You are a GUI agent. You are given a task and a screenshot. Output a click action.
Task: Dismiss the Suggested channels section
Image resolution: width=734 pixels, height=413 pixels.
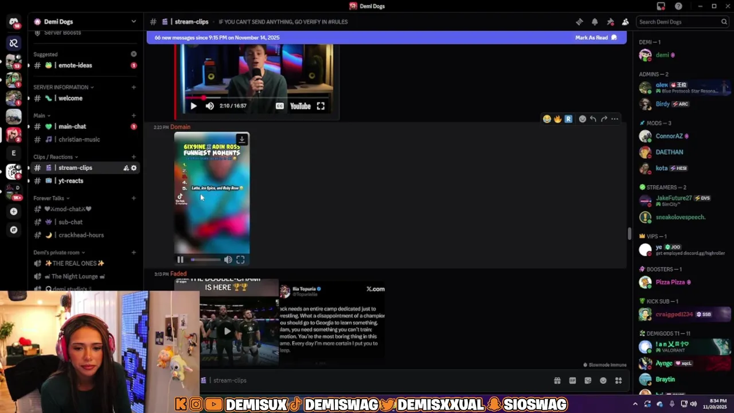[134, 54]
